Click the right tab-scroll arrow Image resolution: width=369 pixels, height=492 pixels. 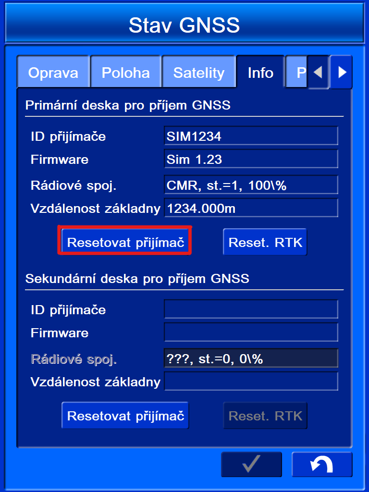coord(342,72)
